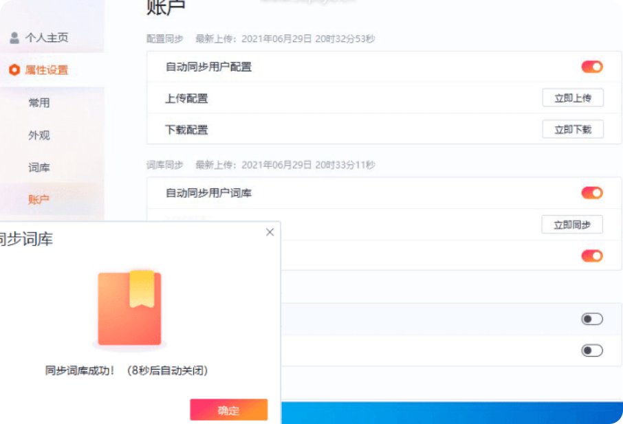The width and height of the screenshot is (623, 424).
Task: Turn off 自动同步用户词库 switch
Action: tap(591, 193)
